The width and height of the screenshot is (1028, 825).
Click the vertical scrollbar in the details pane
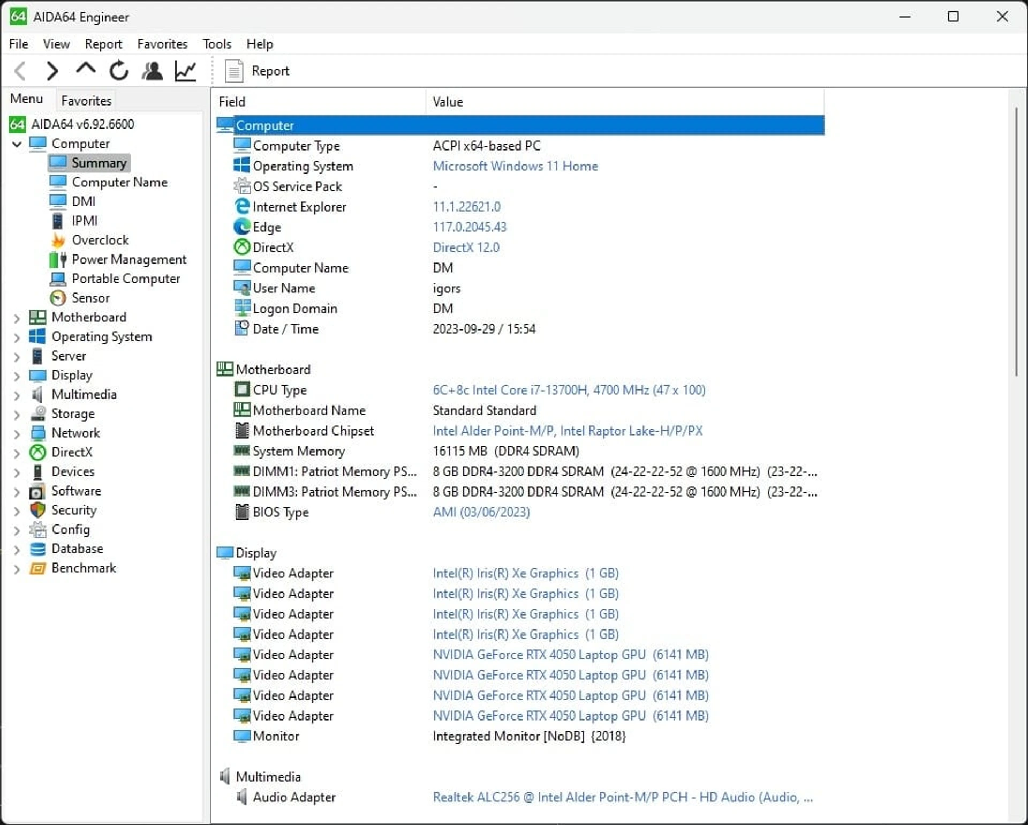(x=1016, y=241)
